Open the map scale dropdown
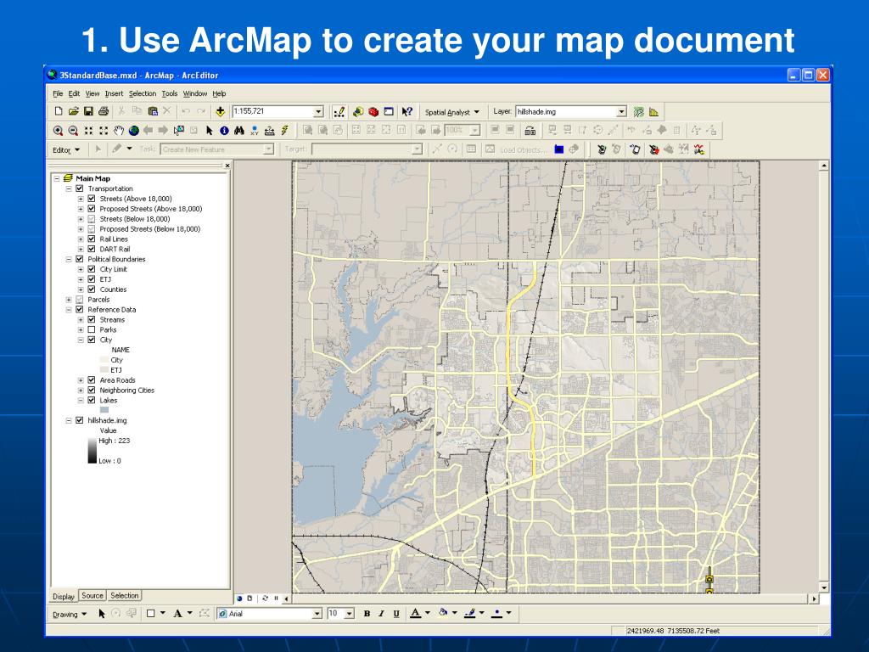Image resolution: width=869 pixels, height=652 pixels. [318, 111]
